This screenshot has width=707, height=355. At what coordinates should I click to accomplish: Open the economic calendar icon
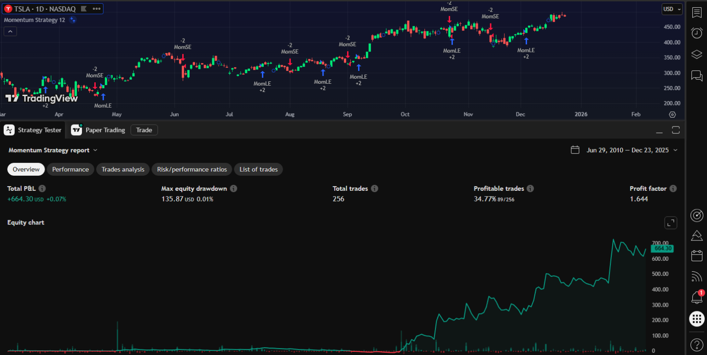(696, 255)
